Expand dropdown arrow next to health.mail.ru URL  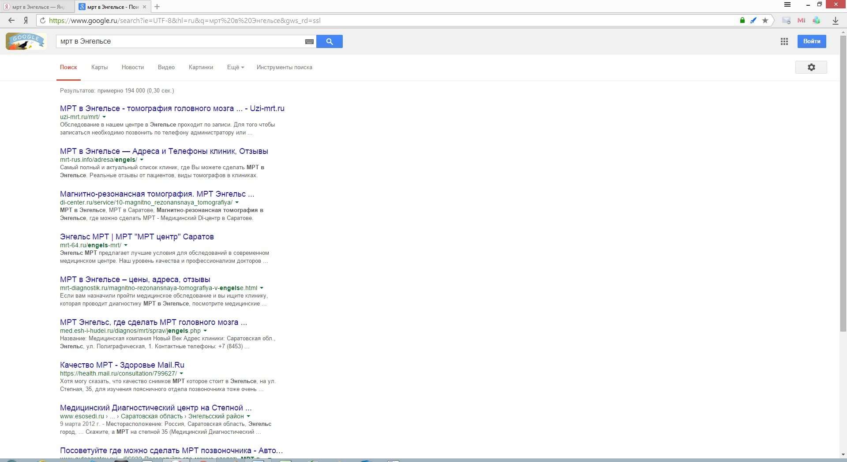coord(181,373)
